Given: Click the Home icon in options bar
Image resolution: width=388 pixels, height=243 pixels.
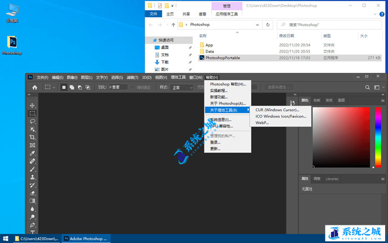Looking at the screenshot, I should (35, 87).
